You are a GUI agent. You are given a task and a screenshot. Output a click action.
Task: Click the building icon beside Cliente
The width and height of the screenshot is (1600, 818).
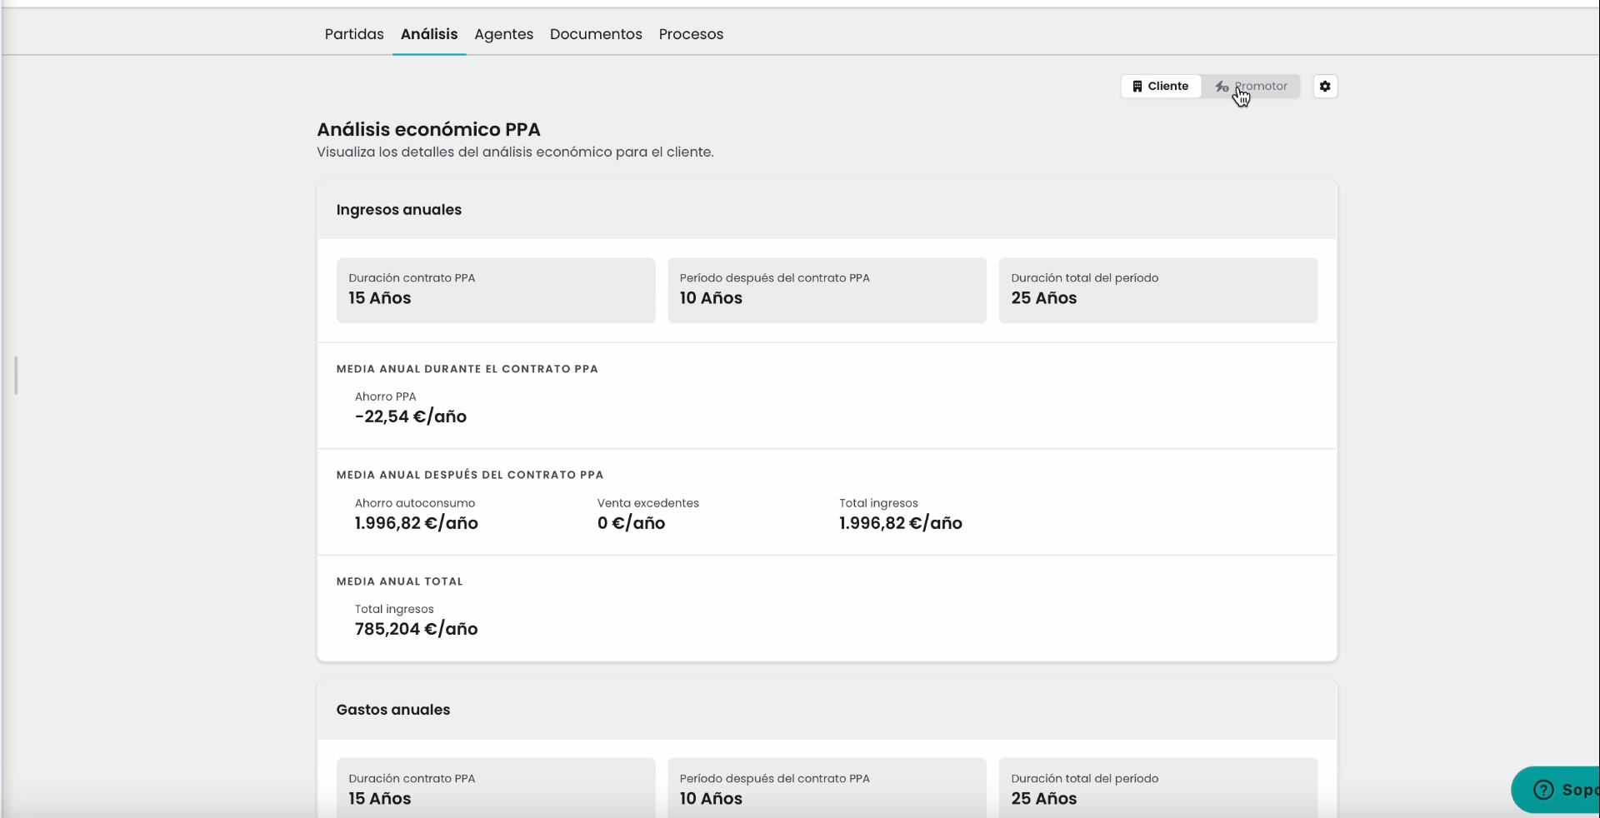(x=1137, y=87)
